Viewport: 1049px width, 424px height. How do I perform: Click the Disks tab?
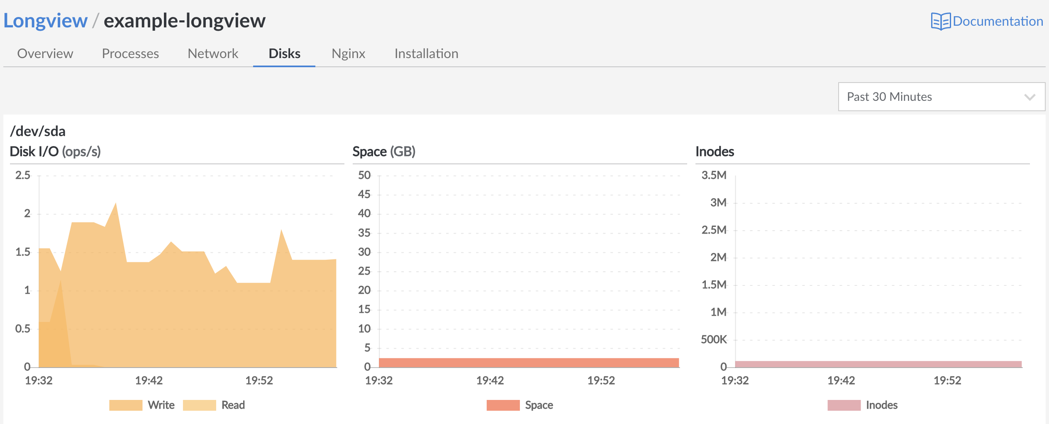tap(284, 54)
